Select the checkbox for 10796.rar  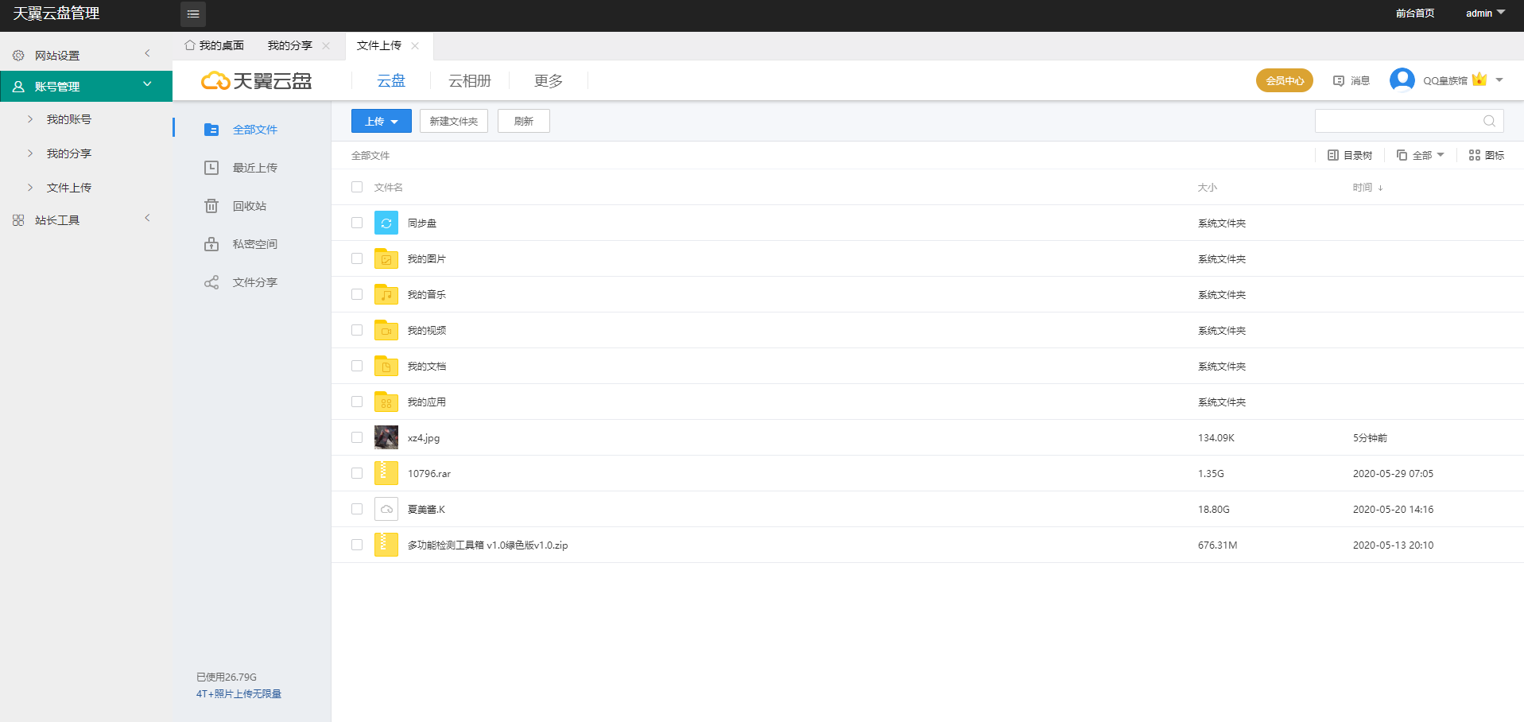(356, 472)
